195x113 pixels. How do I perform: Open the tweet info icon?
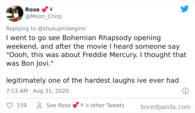click(184, 91)
